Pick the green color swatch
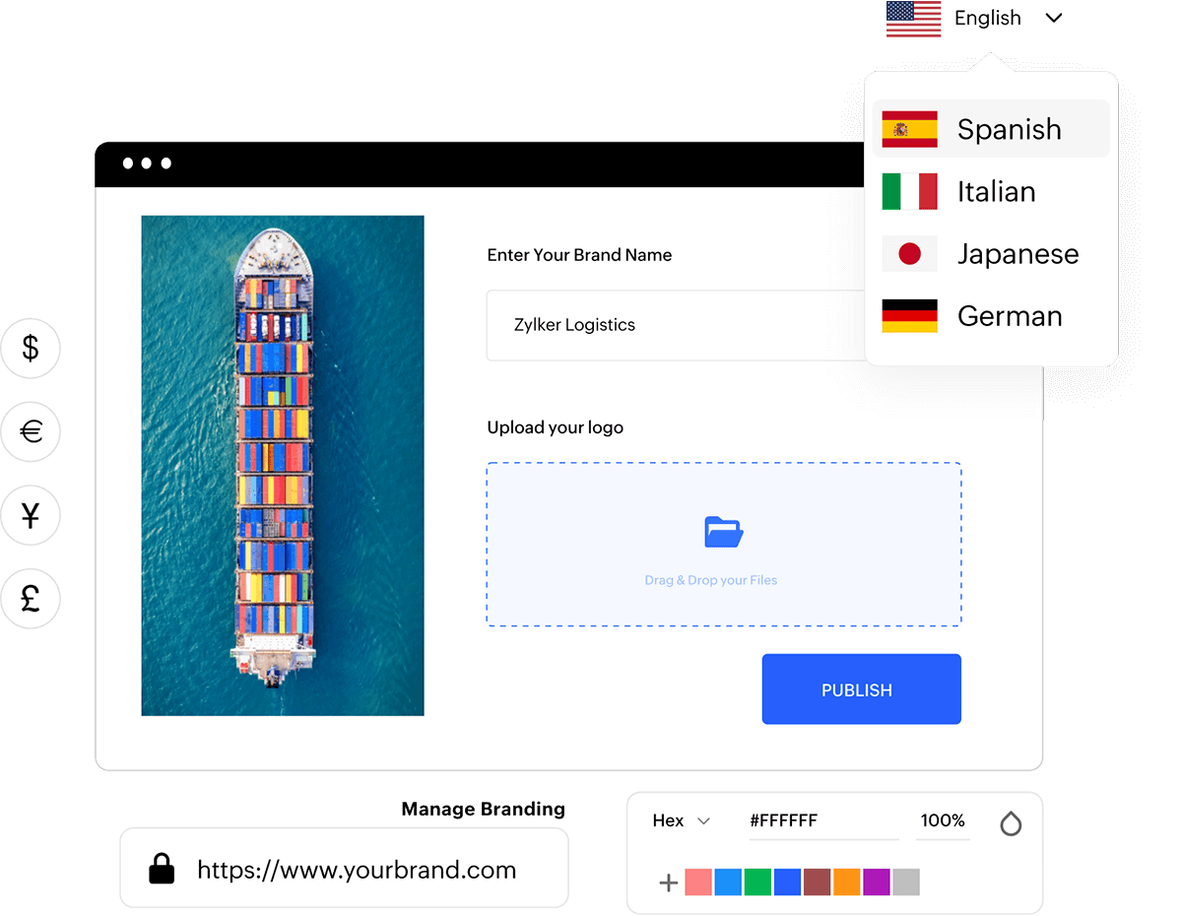The width and height of the screenshot is (1182, 916). pos(757,883)
